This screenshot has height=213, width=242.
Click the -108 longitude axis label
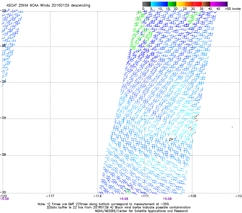coord(192,196)
